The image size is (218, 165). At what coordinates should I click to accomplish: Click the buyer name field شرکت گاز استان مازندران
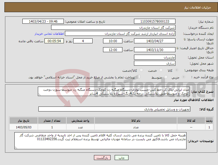[113, 28]
